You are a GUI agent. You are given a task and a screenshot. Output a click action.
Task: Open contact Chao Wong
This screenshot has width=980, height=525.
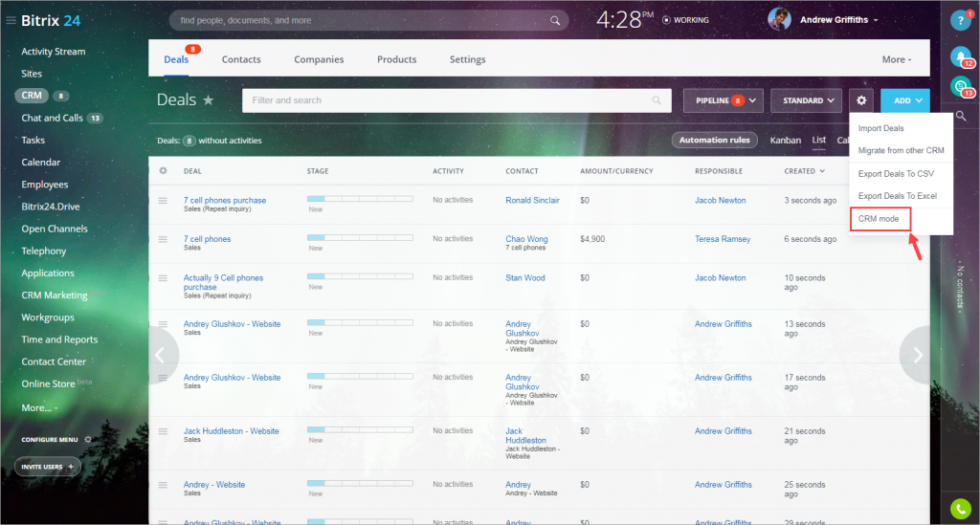pos(526,239)
